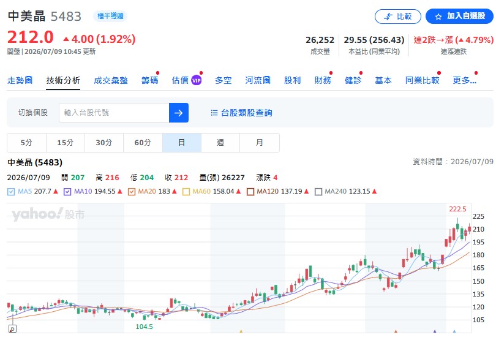Open the 成交彙整 tab
Viewport: 496px width, 340px height.
111,80
